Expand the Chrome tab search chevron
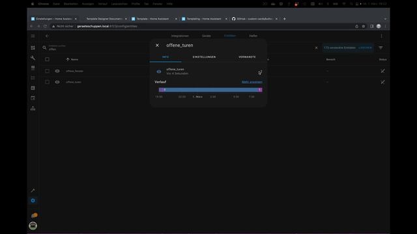 [x=385, y=19]
